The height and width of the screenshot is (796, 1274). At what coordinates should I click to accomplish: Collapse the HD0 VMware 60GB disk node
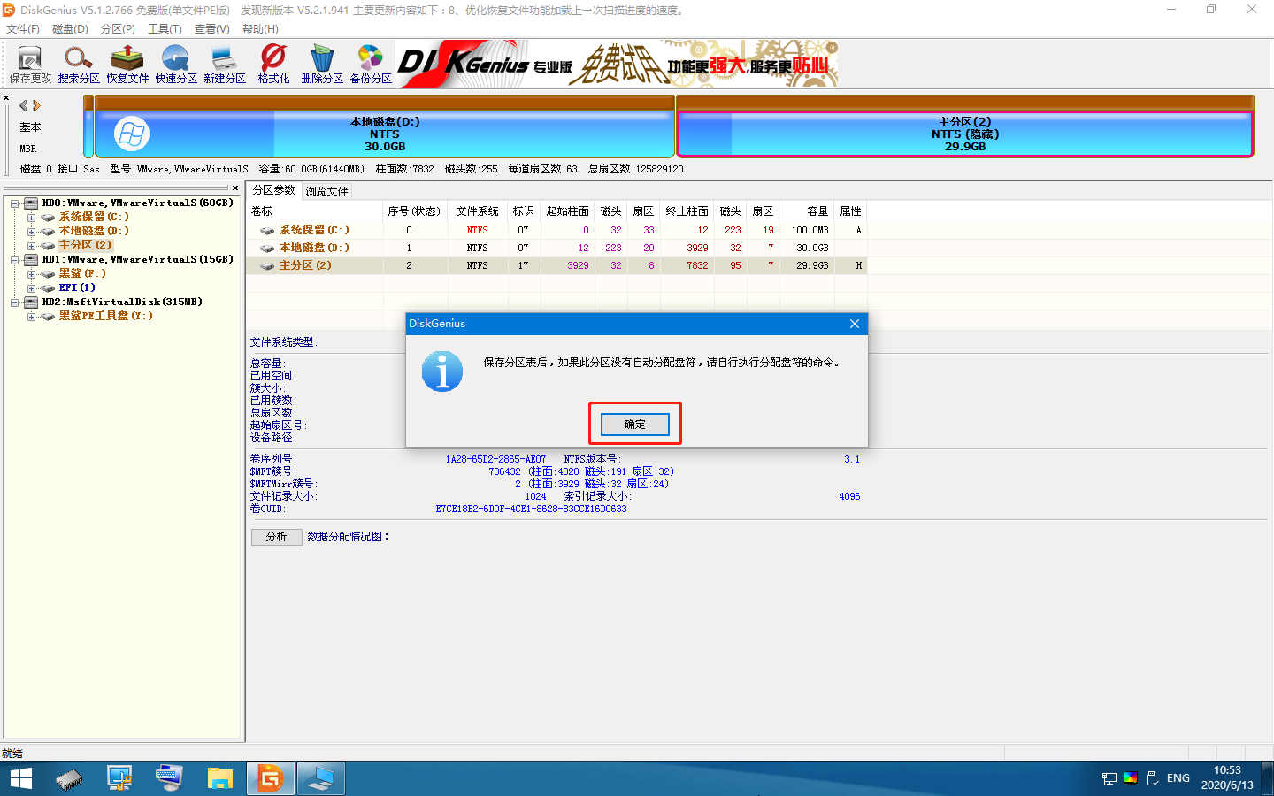coord(15,203)
